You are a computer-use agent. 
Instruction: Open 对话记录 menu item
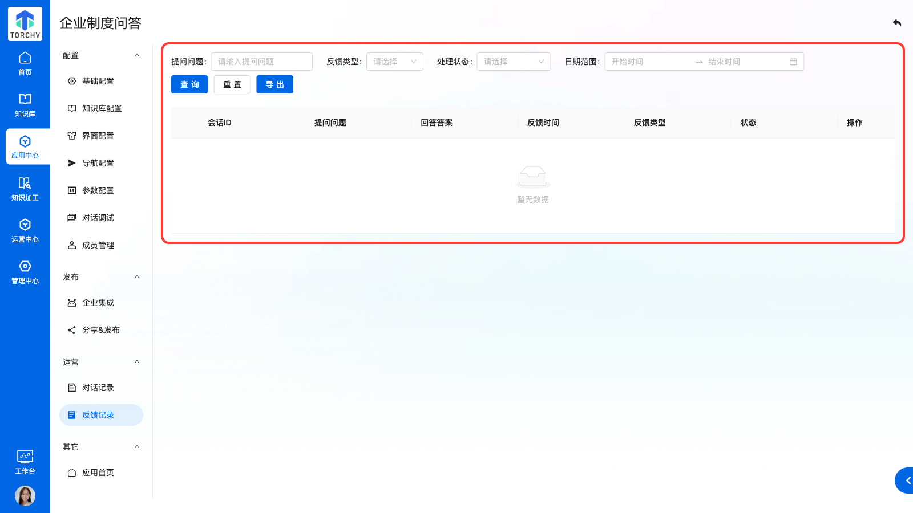98,388
